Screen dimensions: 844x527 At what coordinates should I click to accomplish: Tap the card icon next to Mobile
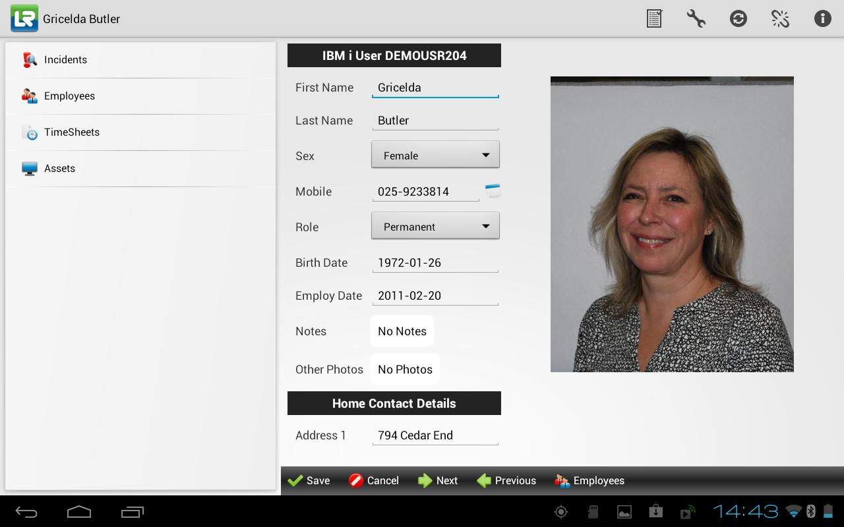493,191
